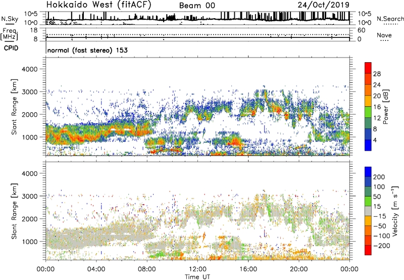Click the 'CPID' row label

coord(11,48)
